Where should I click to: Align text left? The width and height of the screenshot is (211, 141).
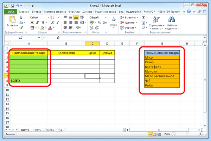tap(65, 23)
